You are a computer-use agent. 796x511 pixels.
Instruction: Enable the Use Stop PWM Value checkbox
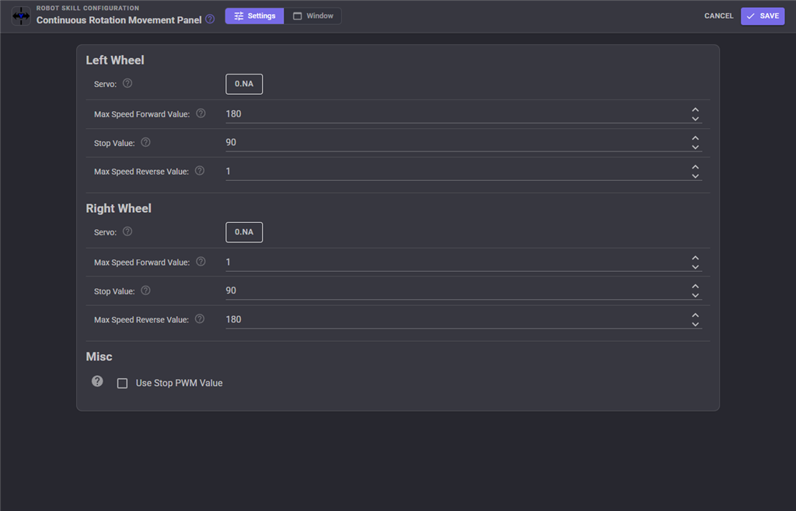122,384
